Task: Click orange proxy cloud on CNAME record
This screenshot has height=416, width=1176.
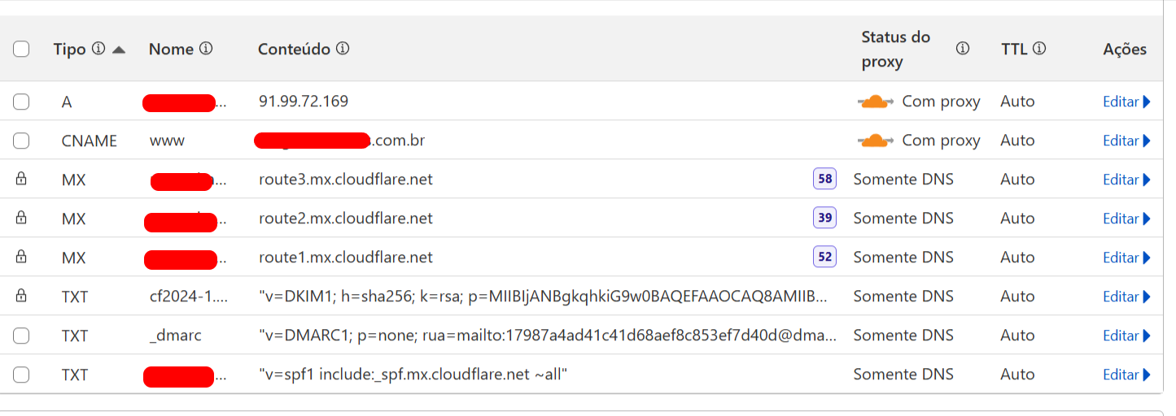Action: tap(875, 141)
